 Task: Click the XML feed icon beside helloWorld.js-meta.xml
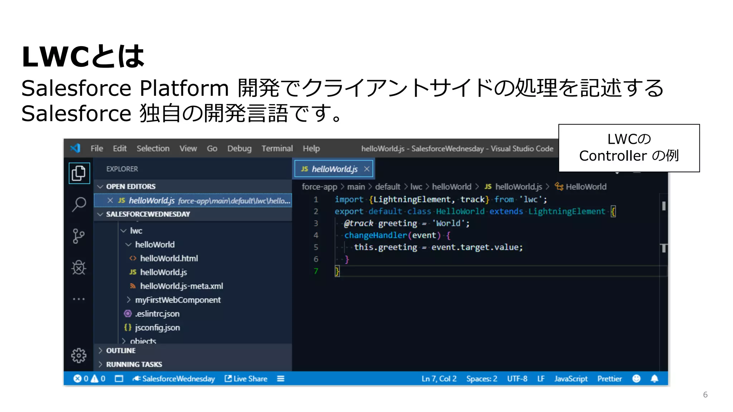pyautogui.click(x=133, y=286)
